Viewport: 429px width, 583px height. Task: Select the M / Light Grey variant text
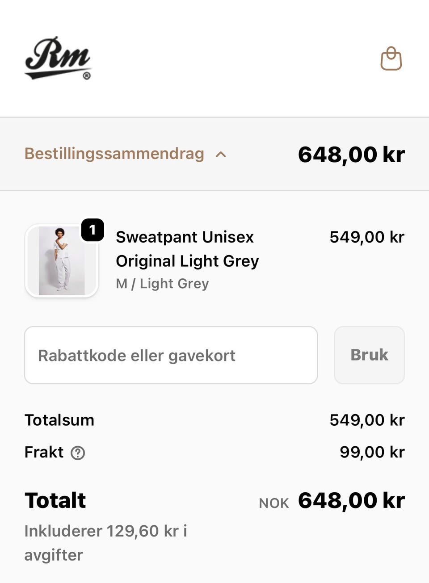click(x=162, y=284)
